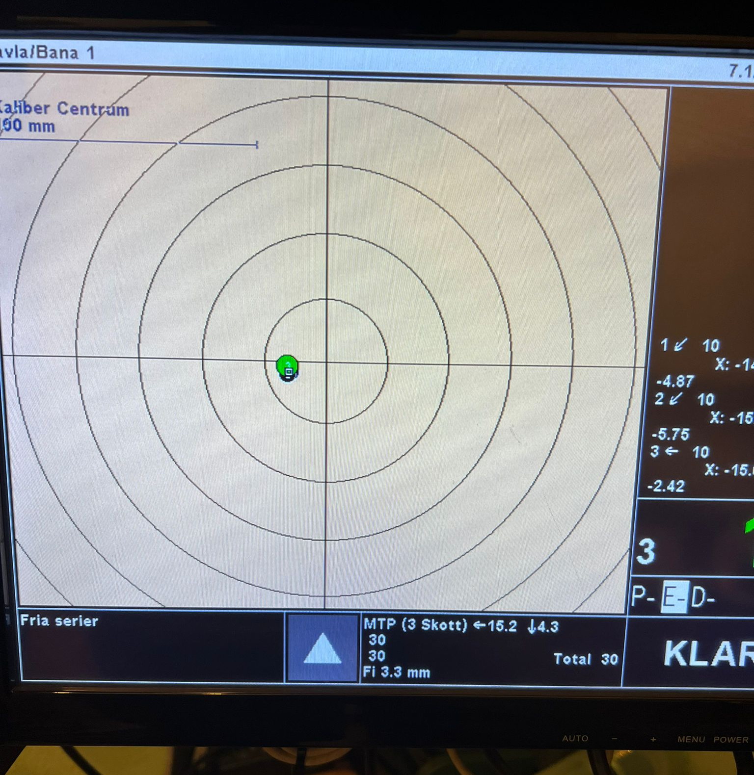
Task: Select the D- mode indicator
Action: click(702, 597)
